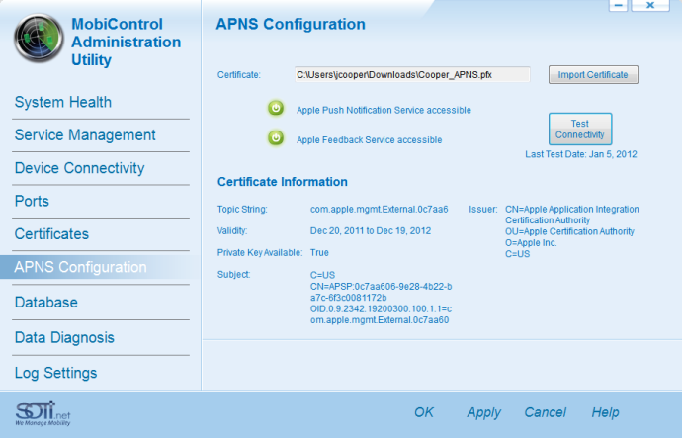Open the System Health section
The image size is (682, 438).
coord(63,102)
